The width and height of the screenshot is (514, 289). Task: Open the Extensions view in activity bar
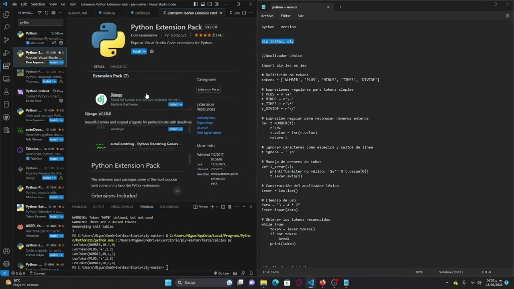(6, 66)
